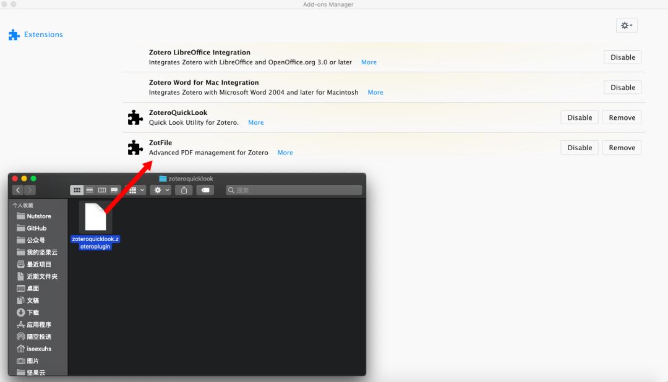Go back in Finder window
Viewport: 668px width, 382px height.
tap(18, 190)
